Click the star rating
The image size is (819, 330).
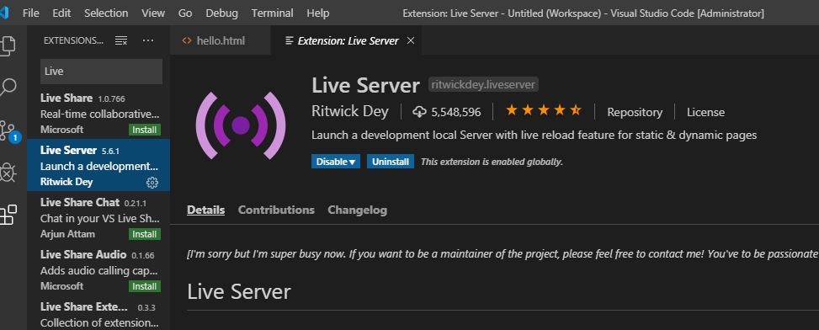pyautogui.click(x=544, y=110)
